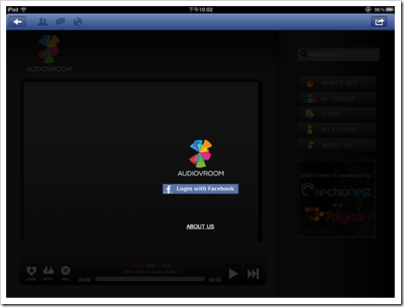Open the notifications globe icon

[x=78, y=22]
